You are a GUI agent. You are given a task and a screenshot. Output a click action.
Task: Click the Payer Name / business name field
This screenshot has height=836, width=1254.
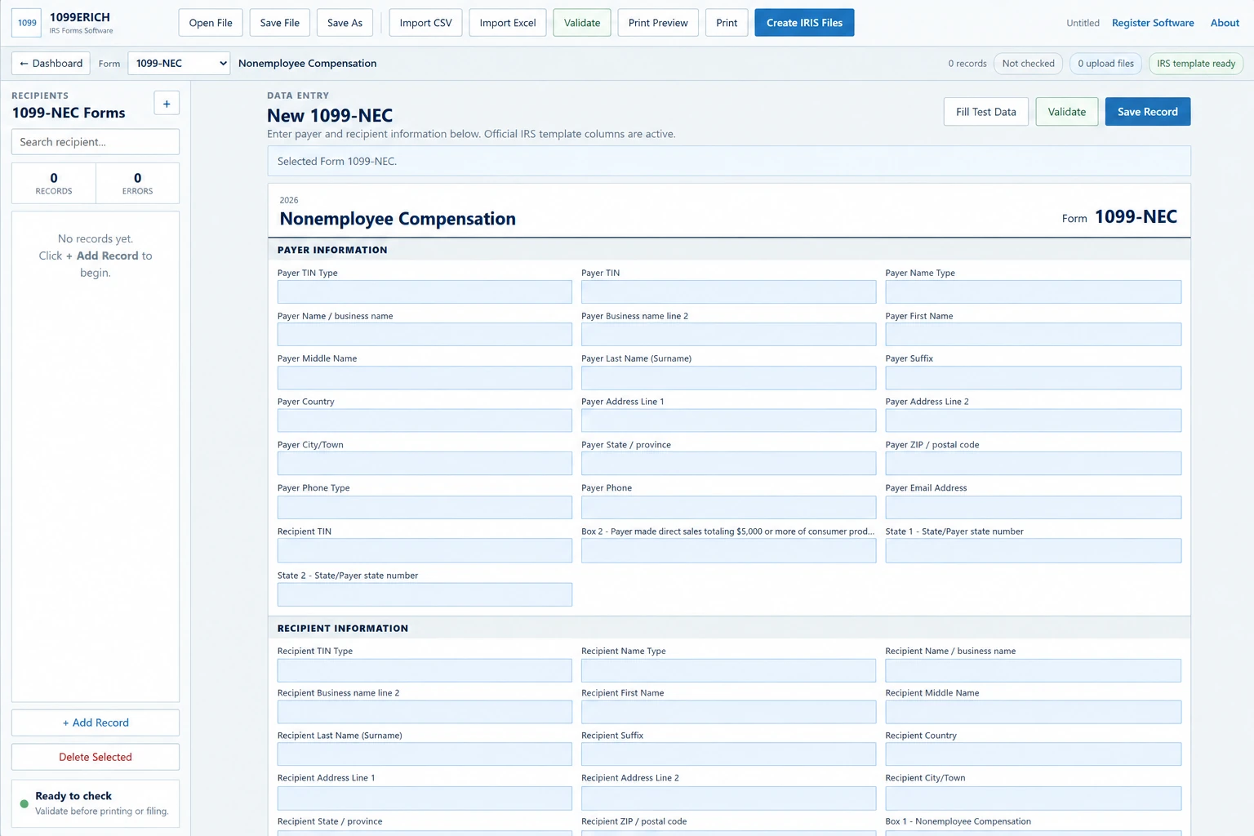(x=425, y=335)
